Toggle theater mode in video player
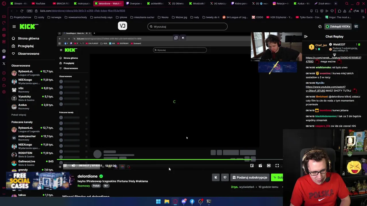This screenshot has width=367, height=206. click(x=269, y=166)
